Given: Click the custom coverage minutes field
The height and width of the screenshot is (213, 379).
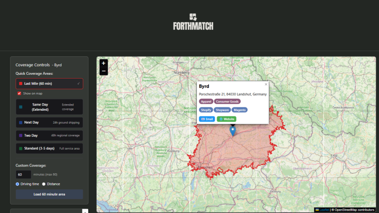Looking at the screenshot, I should 23,174.
